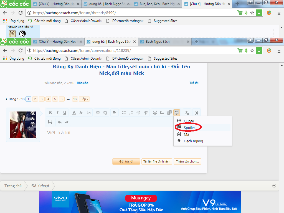Click the undo arrow in the editor
Screen dimensions: 284x213
[60, 122]
